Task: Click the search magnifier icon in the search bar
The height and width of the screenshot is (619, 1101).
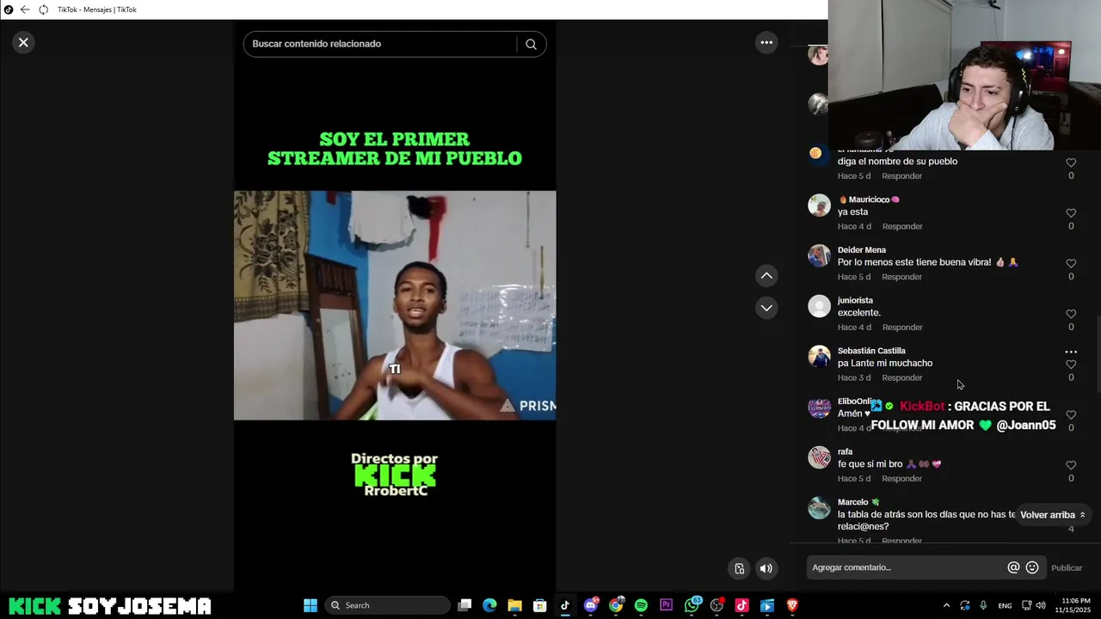Action: tap(531, 44)
